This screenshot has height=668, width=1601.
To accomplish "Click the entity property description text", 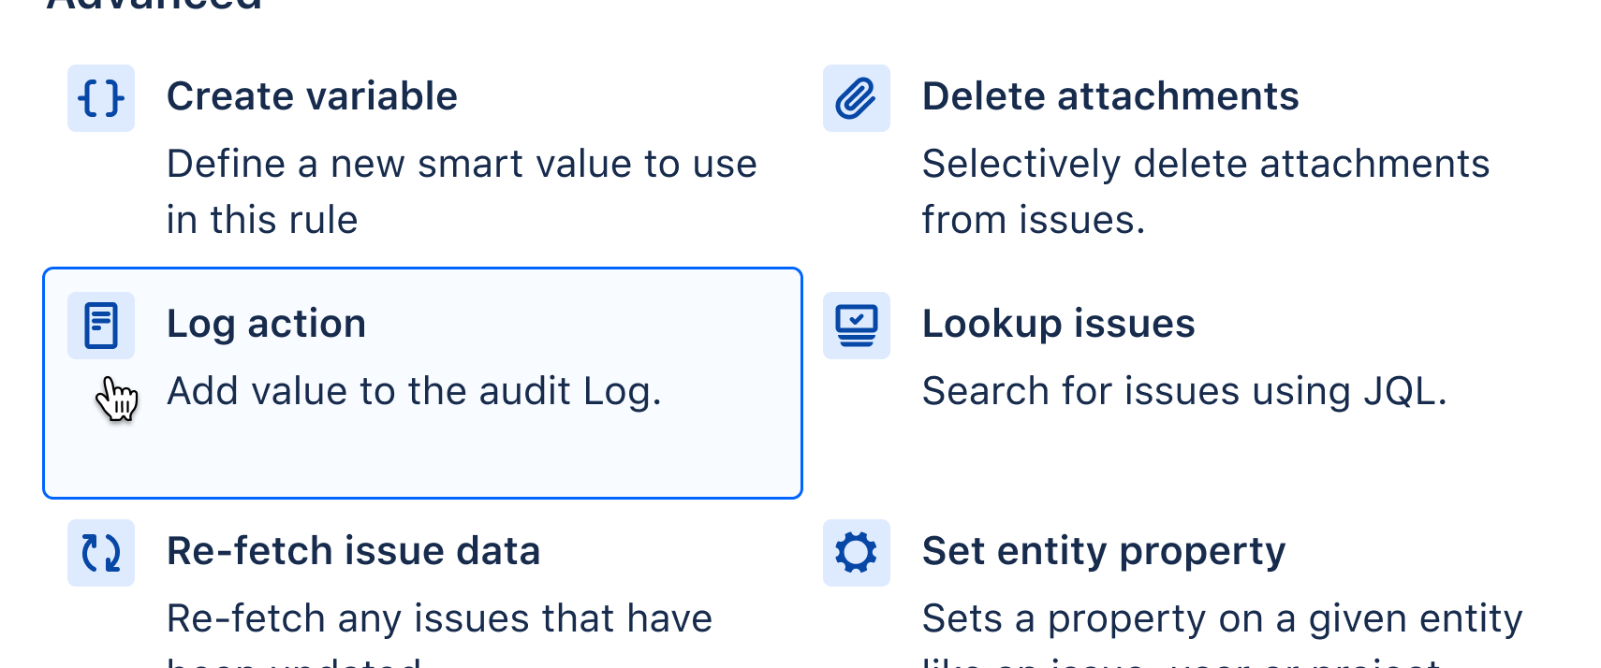I will (x=1223, y=618).
